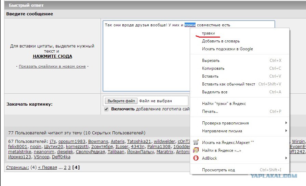Open user profile "4343n"
306x186 pixels.
pyautogui.click(x=137, y=147)
